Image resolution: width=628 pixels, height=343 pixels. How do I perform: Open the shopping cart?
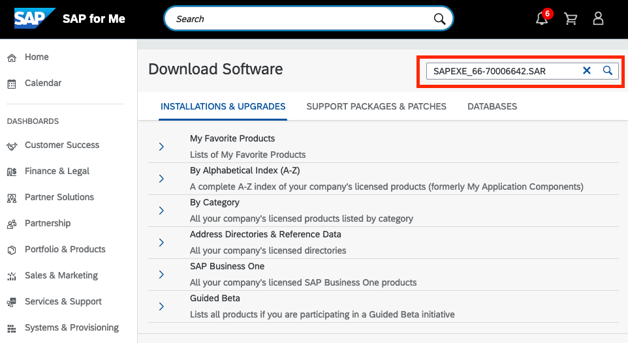[x=571, y=18]
